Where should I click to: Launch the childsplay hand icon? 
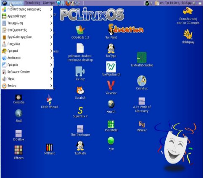[x=188, y=34]
